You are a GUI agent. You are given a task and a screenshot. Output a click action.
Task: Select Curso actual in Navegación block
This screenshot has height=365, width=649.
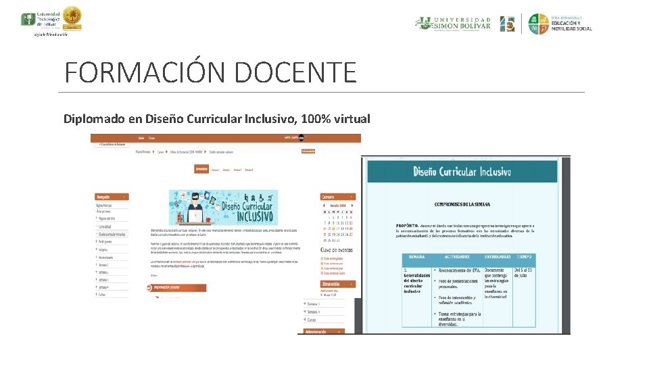pos(105,227)
